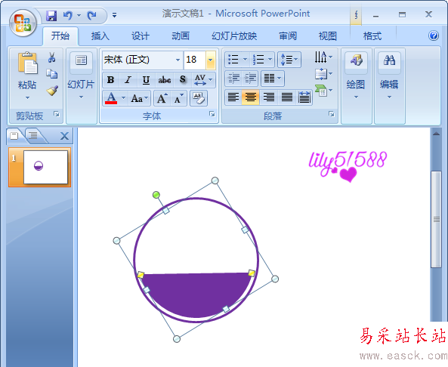The width and height of the screenshot is (448, 367).
Task: Increase font size with large A
Action: click(x=162, y=98)
